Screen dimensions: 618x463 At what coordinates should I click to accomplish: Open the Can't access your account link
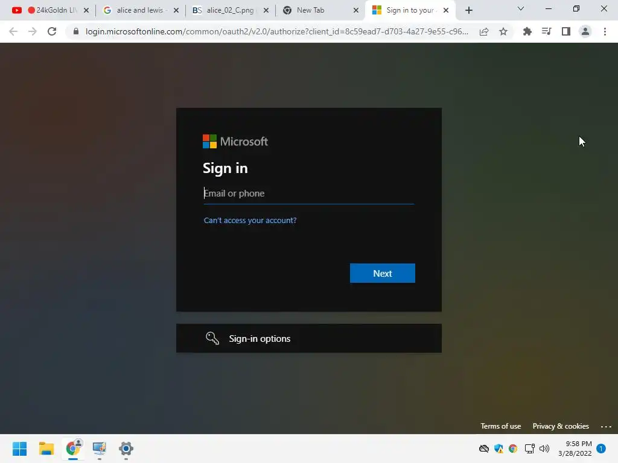[250, 221]
